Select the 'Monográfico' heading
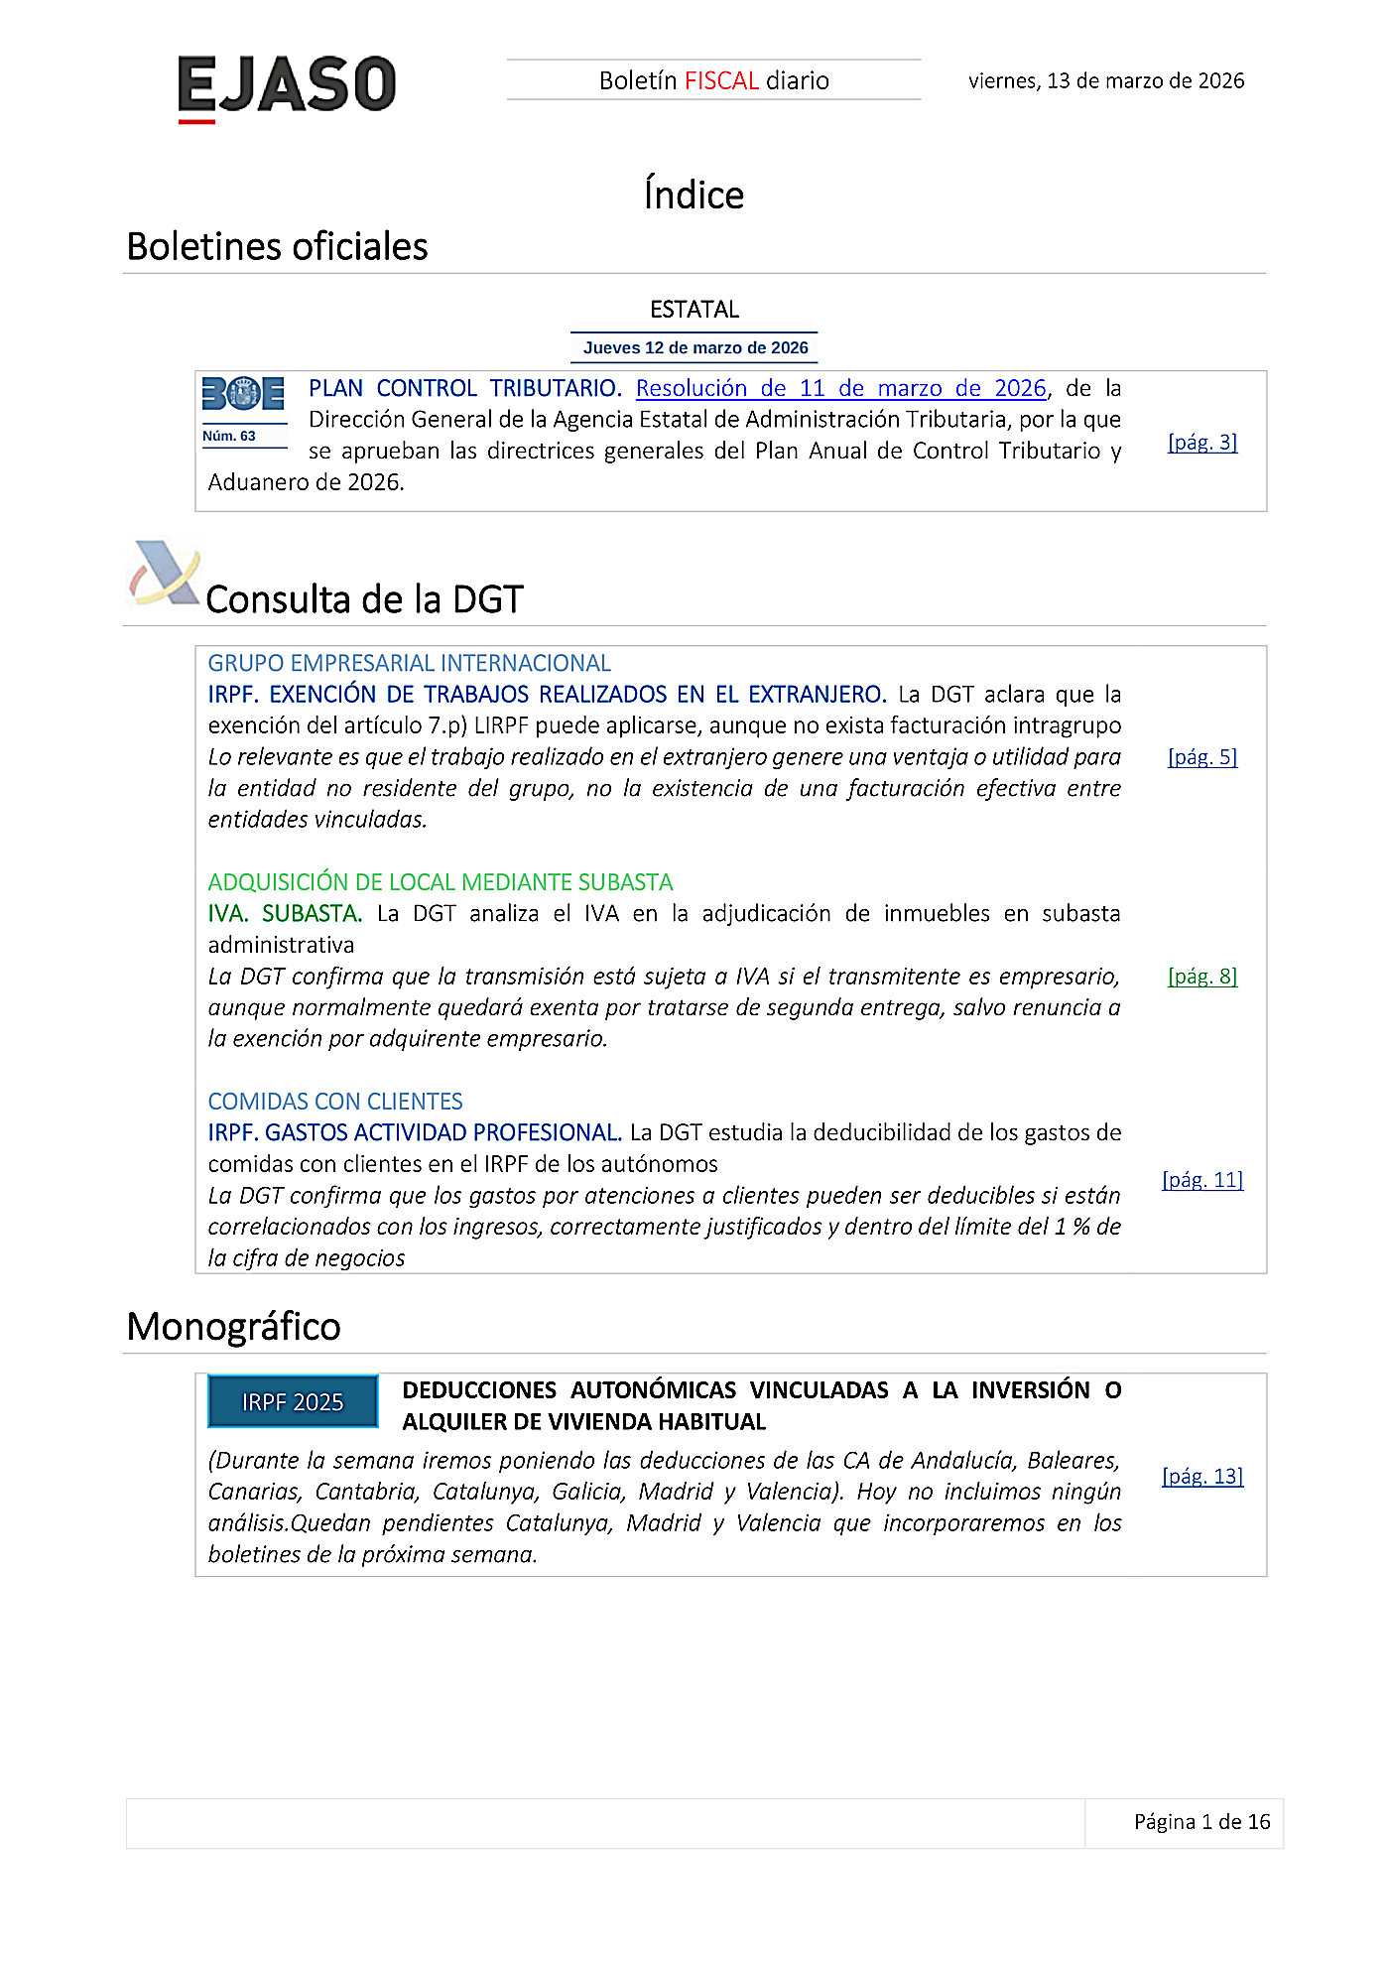This screenshot has width=1389, height=1964. click(x=233, y=1327)
